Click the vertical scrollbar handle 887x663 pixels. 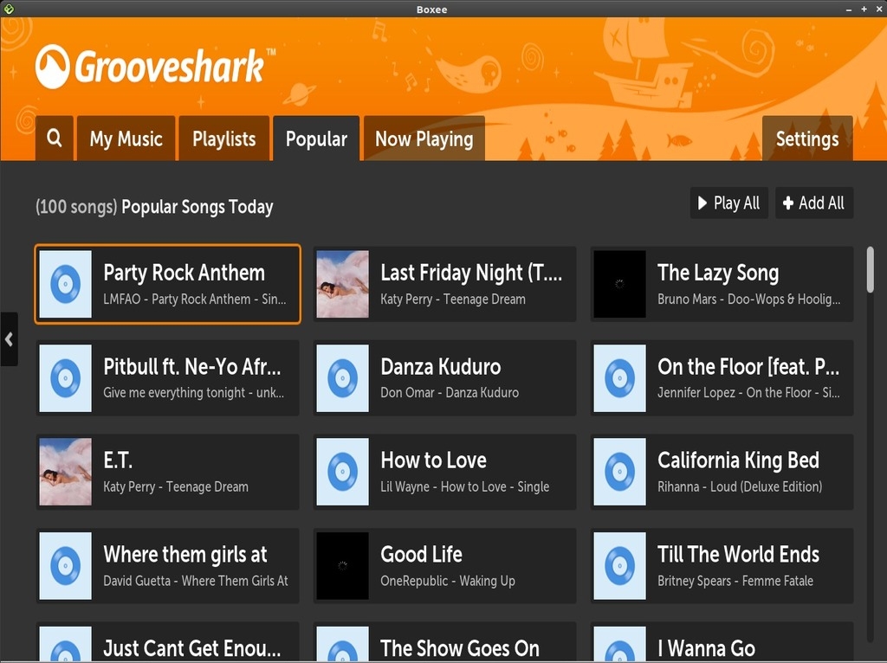[870, 270]
